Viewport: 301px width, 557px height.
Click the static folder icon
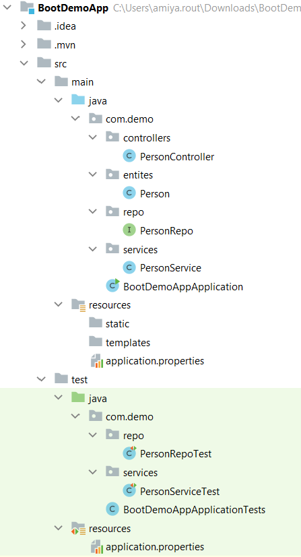click(x=95, y=323)
